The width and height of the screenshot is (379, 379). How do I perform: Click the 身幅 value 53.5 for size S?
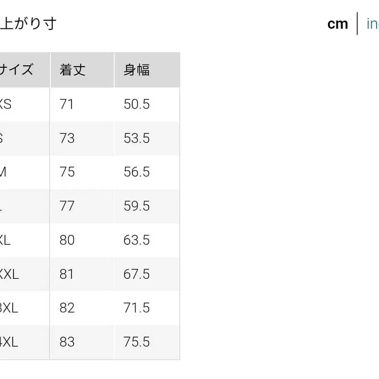click(136, 138)
